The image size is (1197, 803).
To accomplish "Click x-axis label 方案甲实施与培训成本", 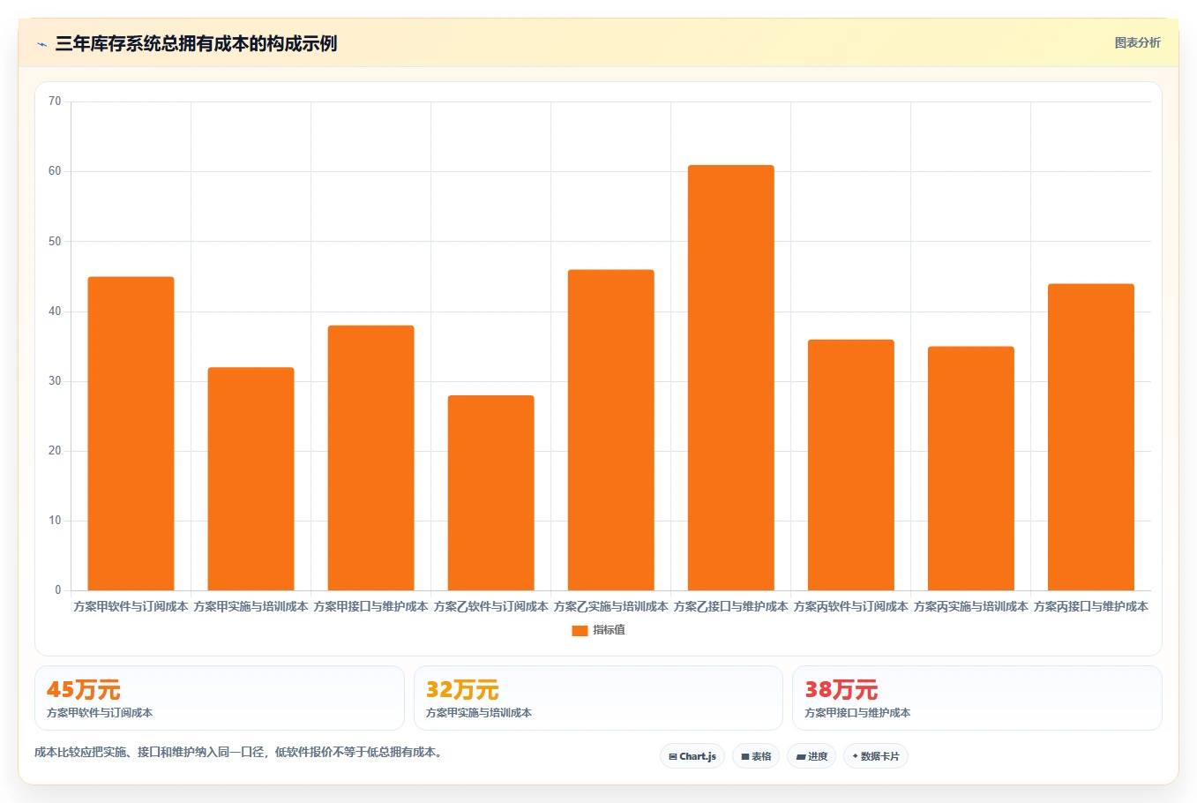I will pyautogui.click(x=251, y=607).
